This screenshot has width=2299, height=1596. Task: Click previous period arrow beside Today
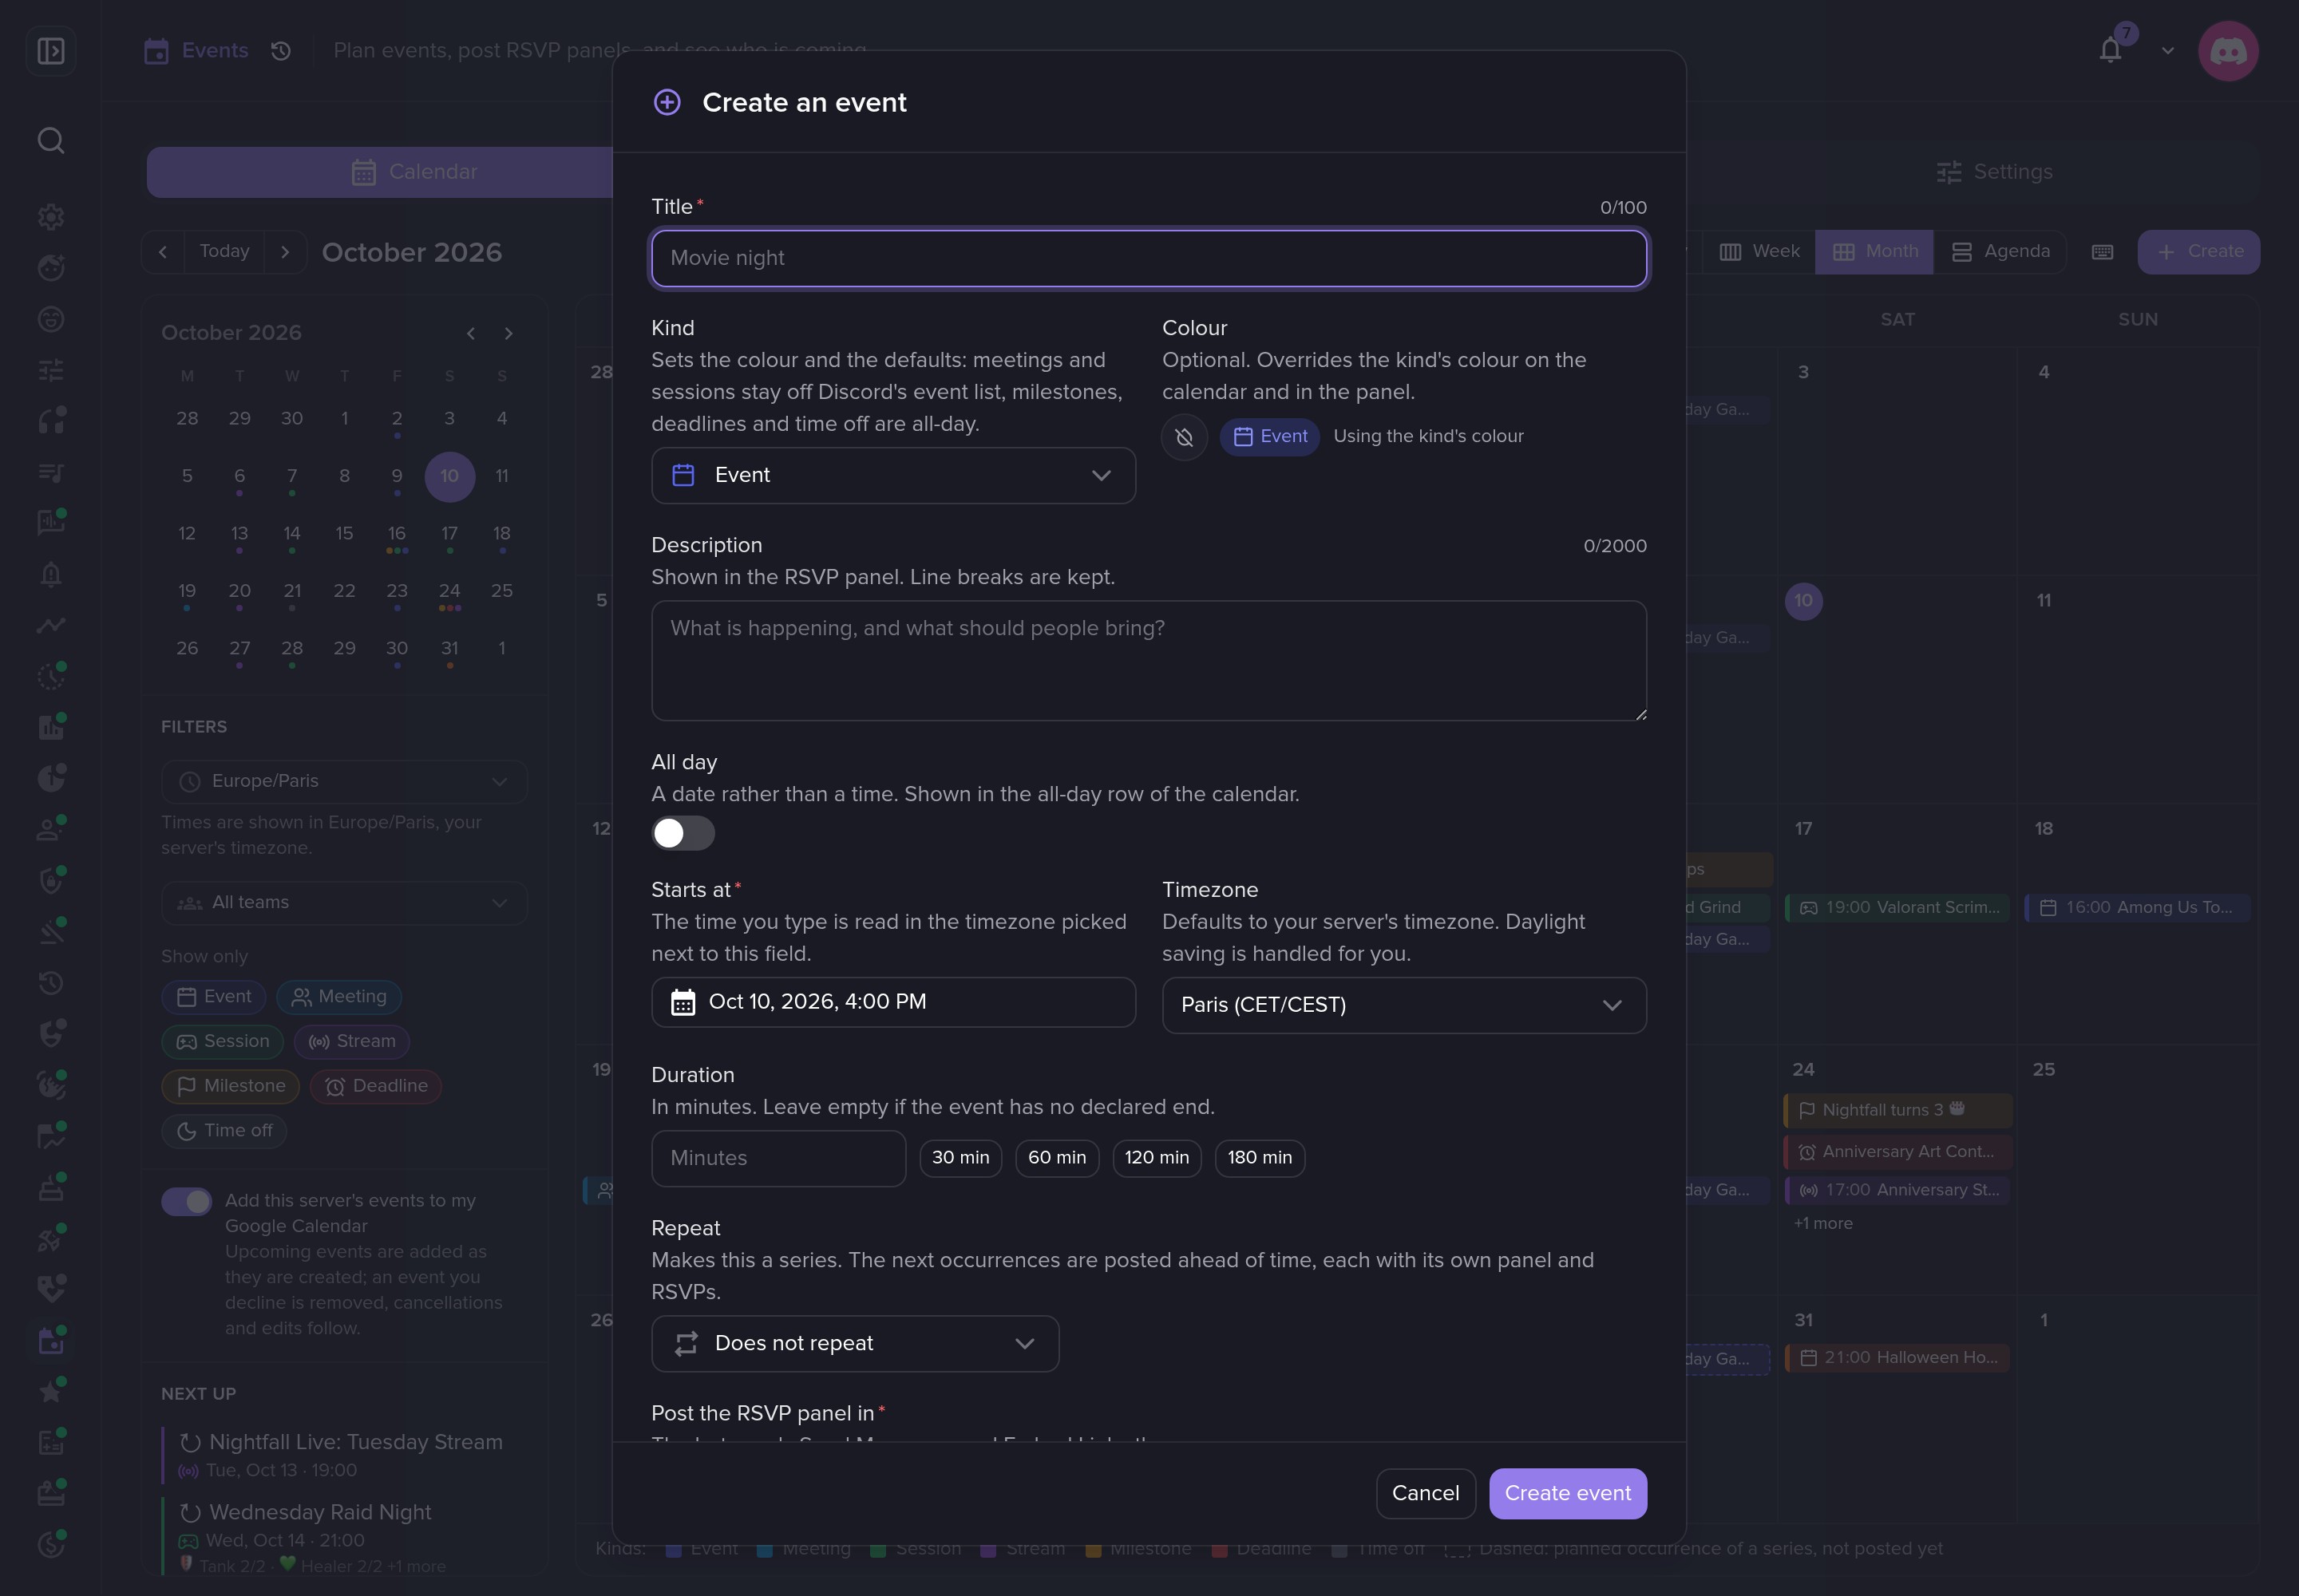coord(163,252)
